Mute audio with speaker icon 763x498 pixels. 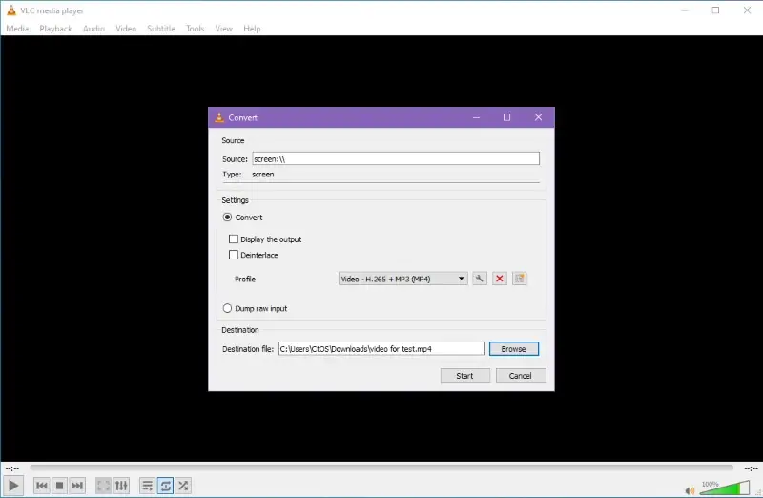690,490
